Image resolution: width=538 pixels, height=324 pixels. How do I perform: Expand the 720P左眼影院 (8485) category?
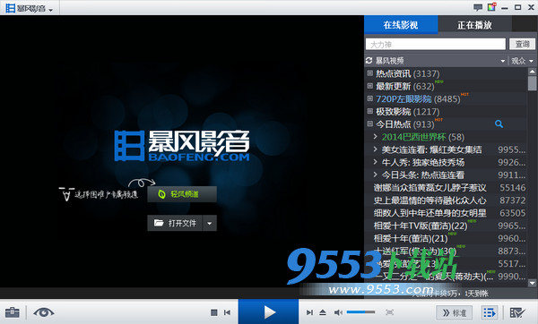[369, 98]
